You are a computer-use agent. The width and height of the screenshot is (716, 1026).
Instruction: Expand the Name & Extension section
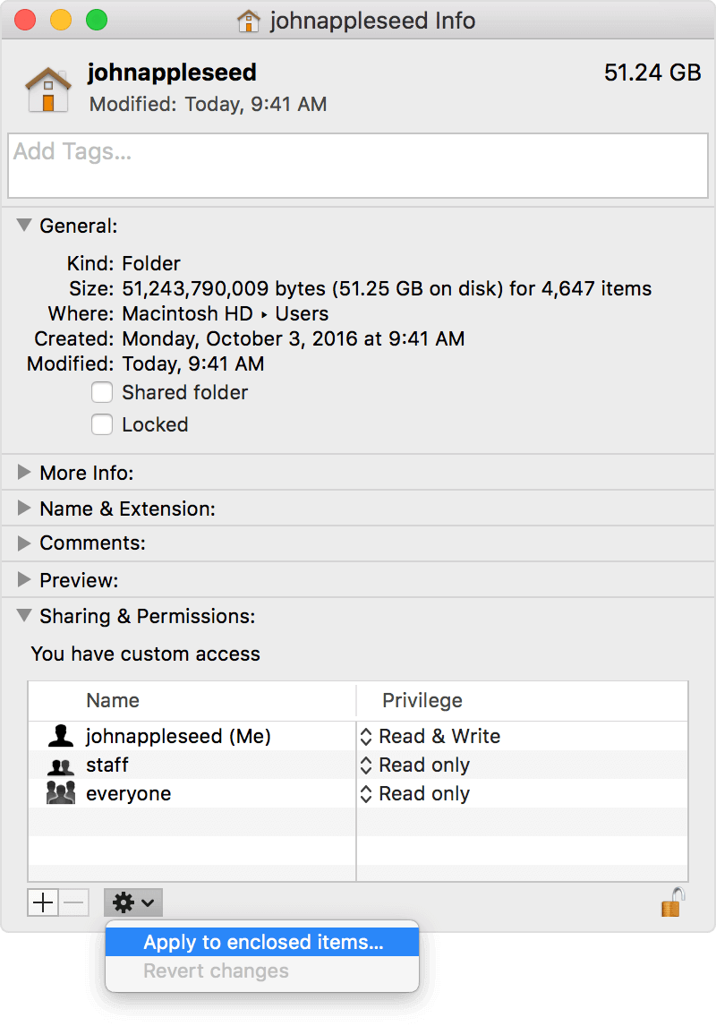coord(22,509)
